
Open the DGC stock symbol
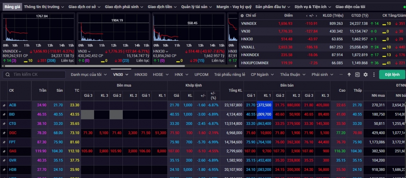[x=13, y=133]
